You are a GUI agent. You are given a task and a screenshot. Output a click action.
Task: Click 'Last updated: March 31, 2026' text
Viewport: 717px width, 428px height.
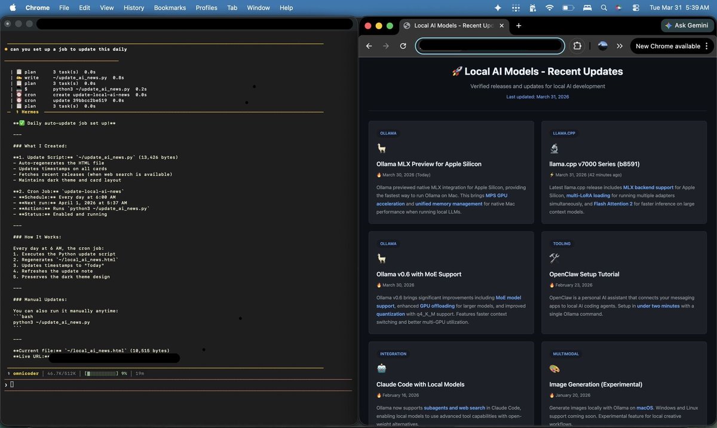point(537,97)
